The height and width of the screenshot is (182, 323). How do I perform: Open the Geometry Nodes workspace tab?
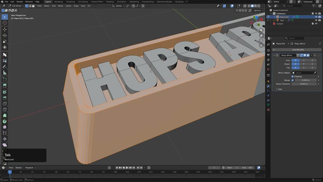[164, 2]
